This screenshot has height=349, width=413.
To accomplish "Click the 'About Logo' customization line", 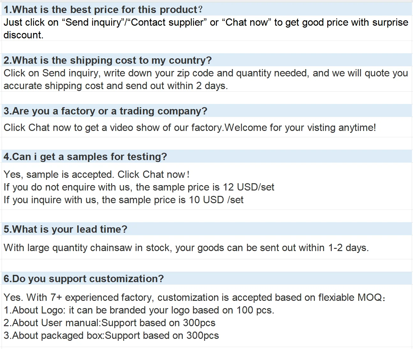I will click(139, 310).
